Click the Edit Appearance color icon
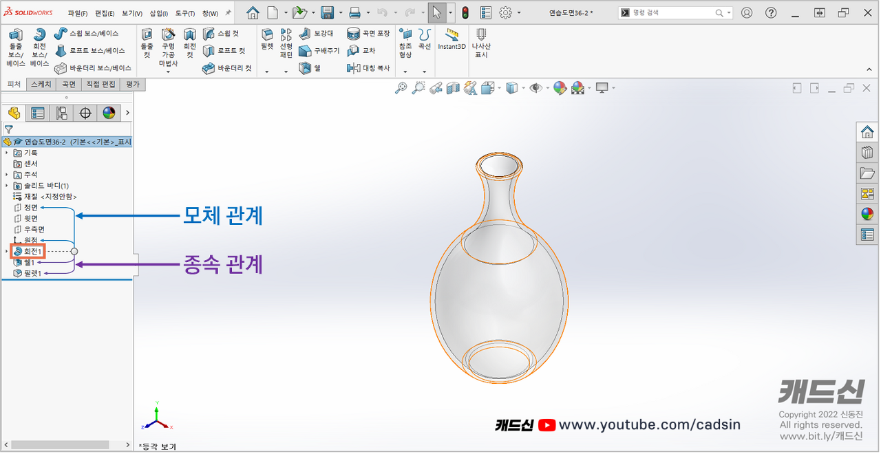The width and height of the screenshot is (881, 454). [560, 88]
